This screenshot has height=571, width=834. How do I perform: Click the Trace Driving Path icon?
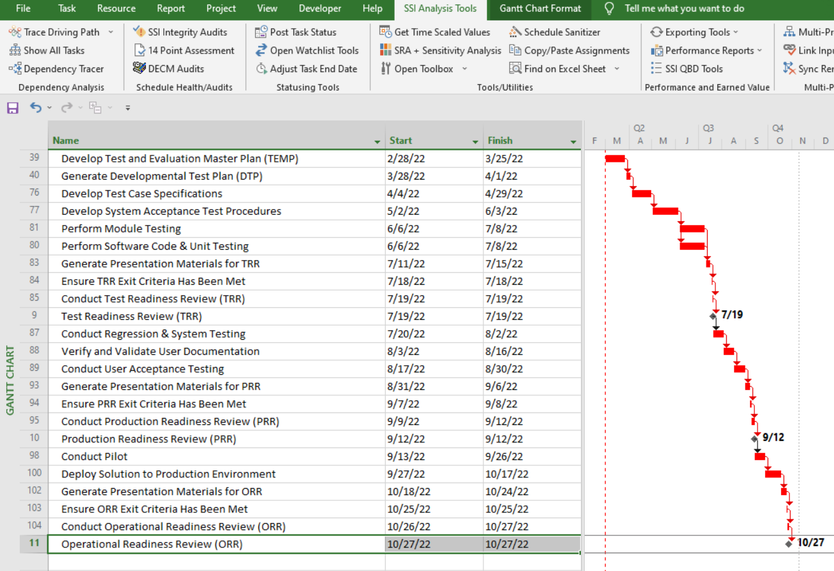tap(15, 32)
